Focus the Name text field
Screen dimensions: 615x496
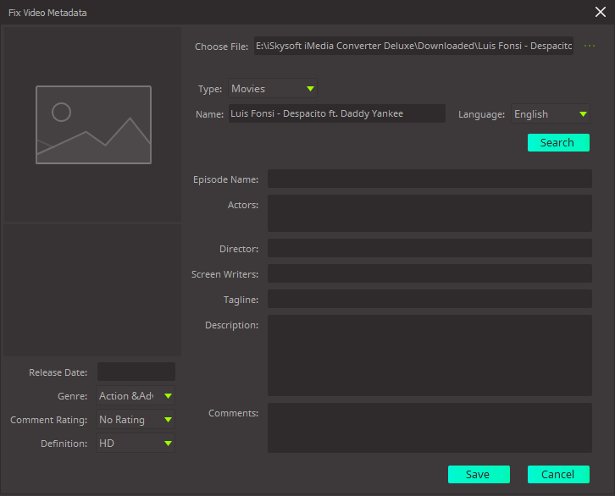tap(336, 113)
